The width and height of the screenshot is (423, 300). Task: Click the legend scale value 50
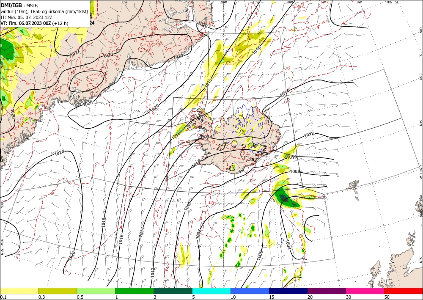coord(387,297)
